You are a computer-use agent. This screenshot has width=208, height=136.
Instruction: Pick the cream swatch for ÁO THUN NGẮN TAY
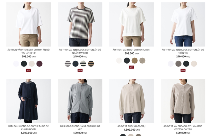tap(194, 64)
